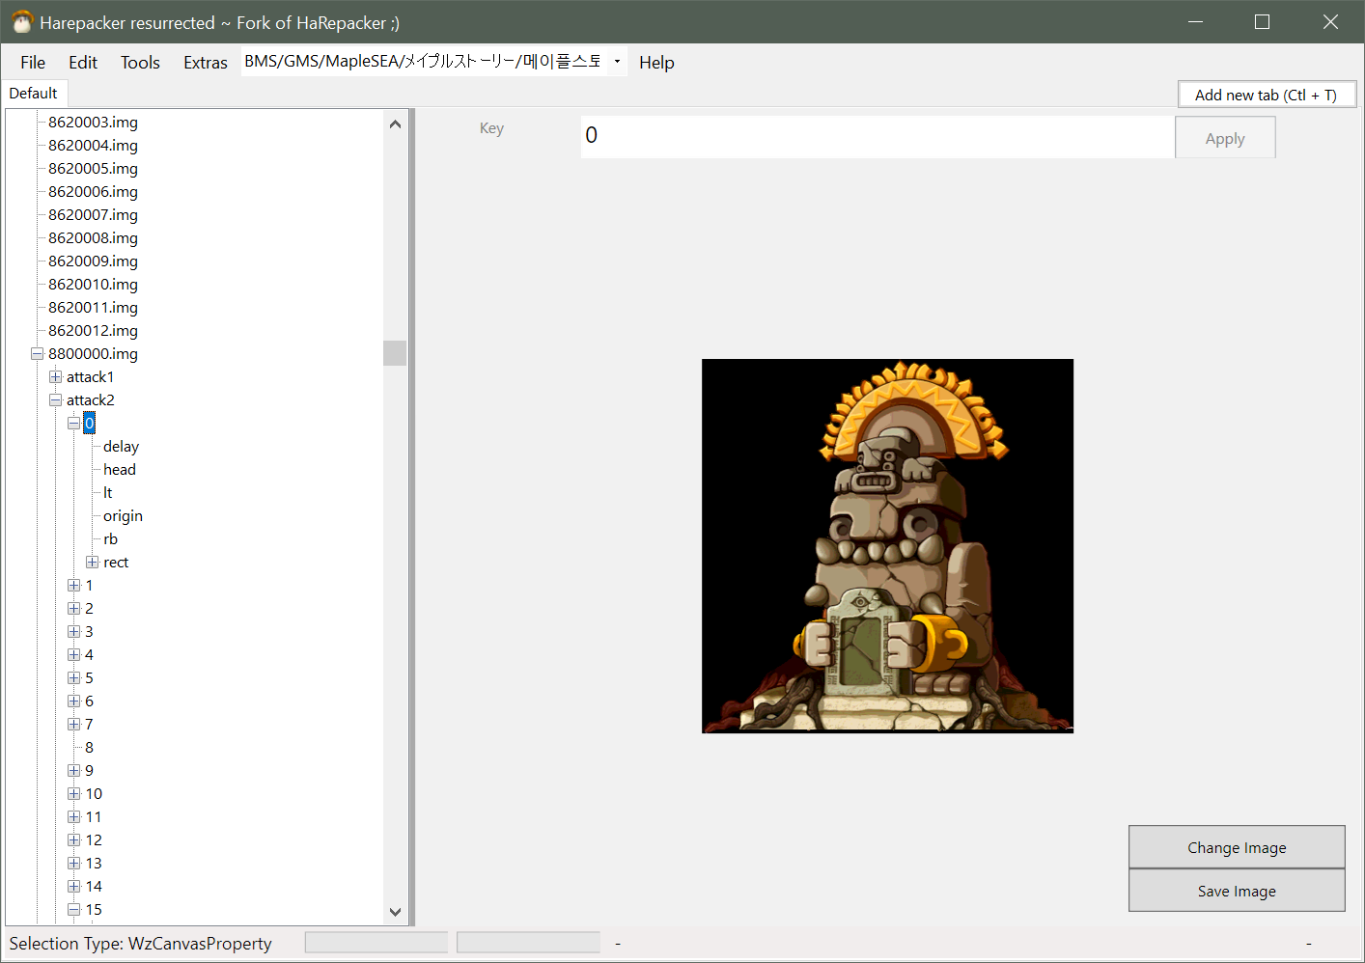1365x963 pixels.
Task: Expand the rect node
Action: [93, 563]
